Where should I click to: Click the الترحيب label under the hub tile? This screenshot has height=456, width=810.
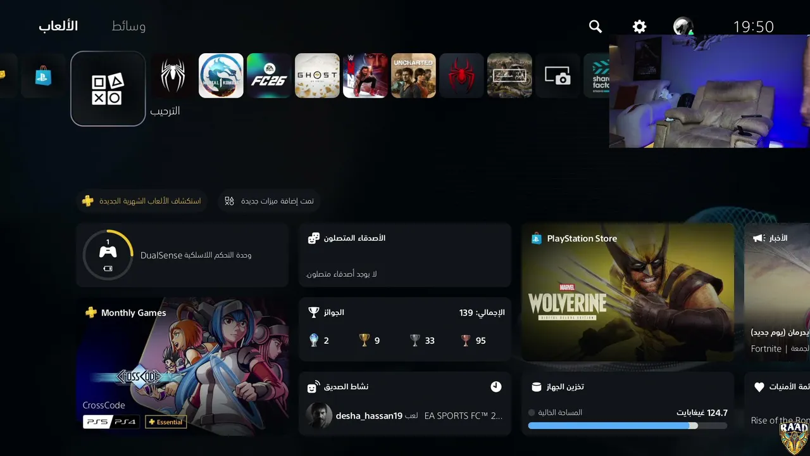pyautogui.click(x=165, y=111)
